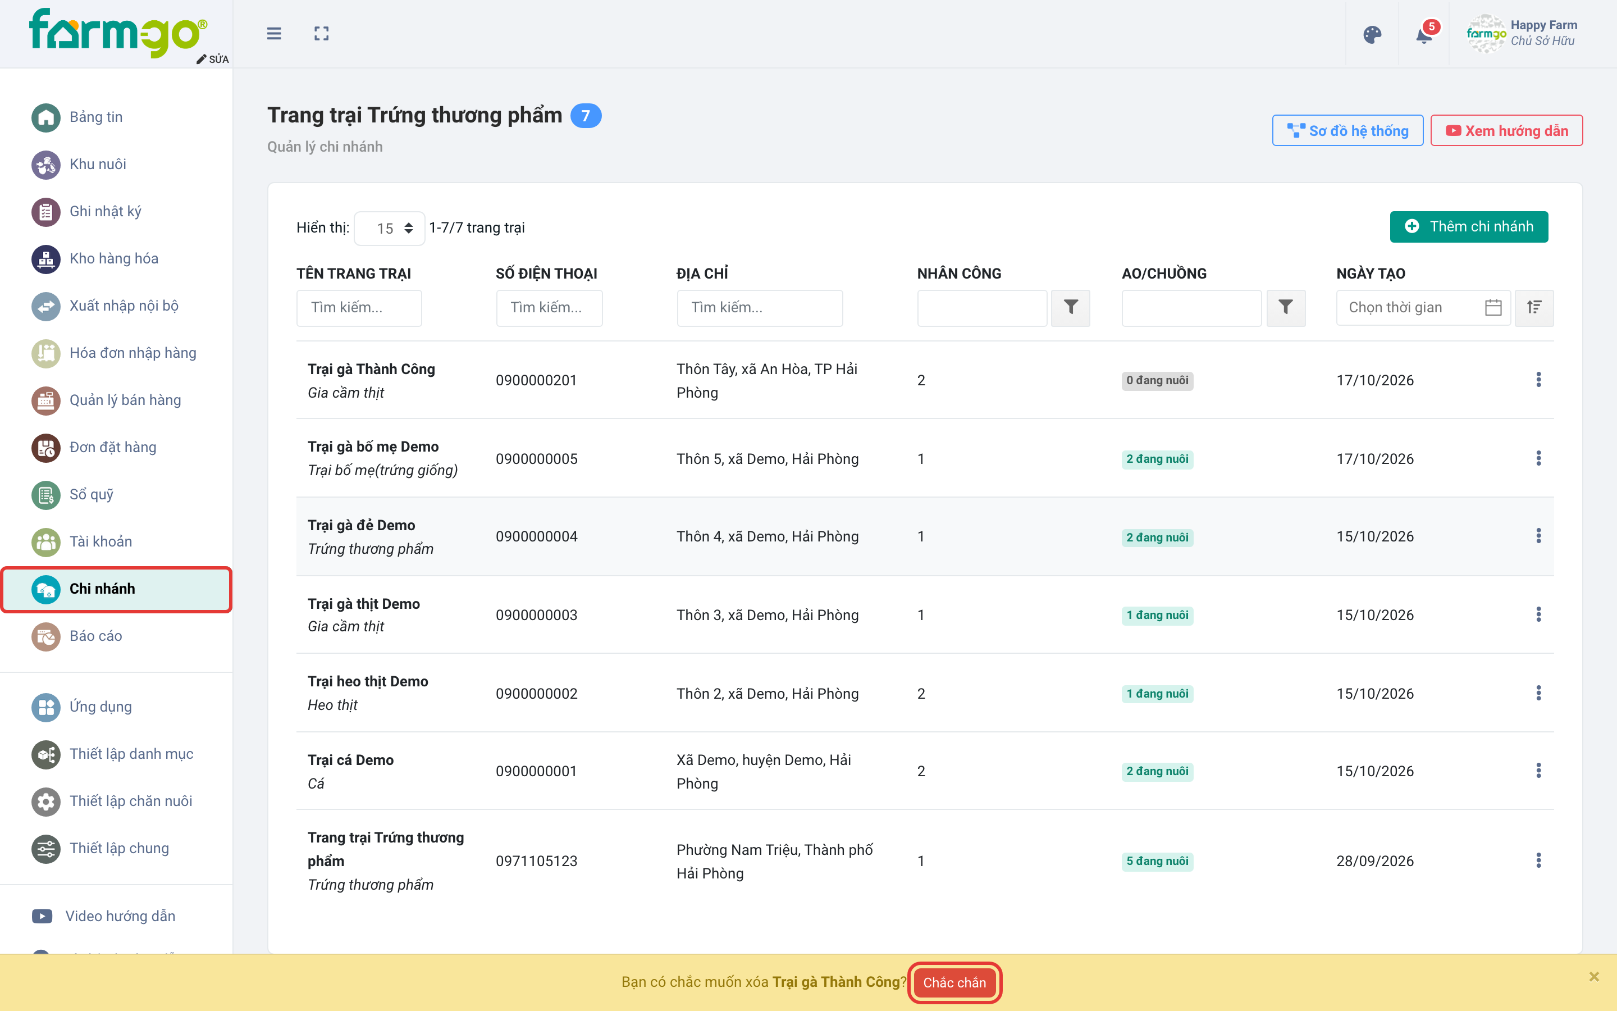Screen dimensions: 1617x1011
Task: Click the Ao/Chuồng filter funnel button
Action: pos(1286,308)
